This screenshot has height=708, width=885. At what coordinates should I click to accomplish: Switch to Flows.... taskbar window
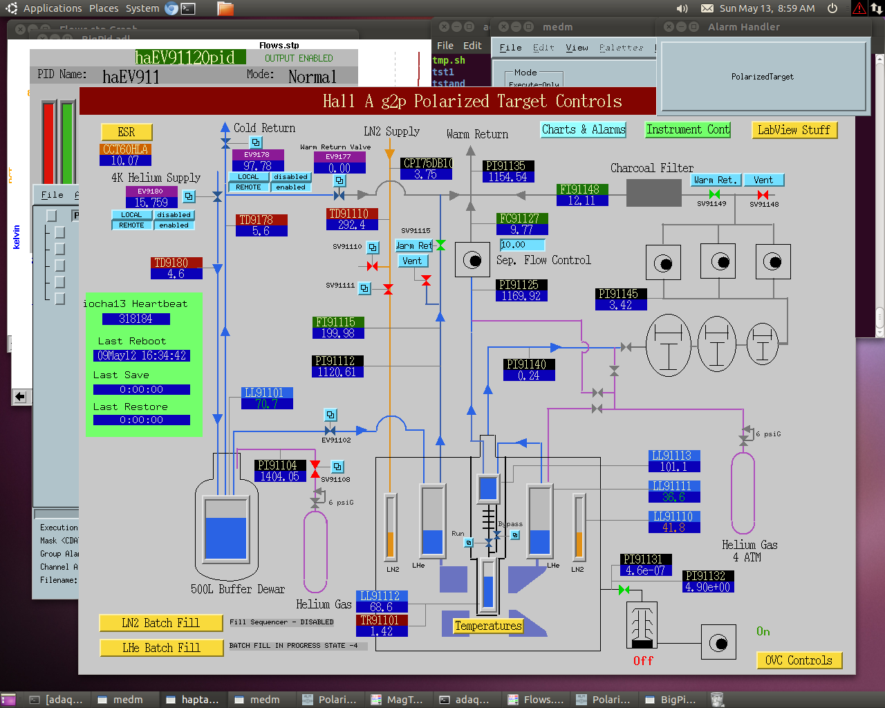[535, 700]
